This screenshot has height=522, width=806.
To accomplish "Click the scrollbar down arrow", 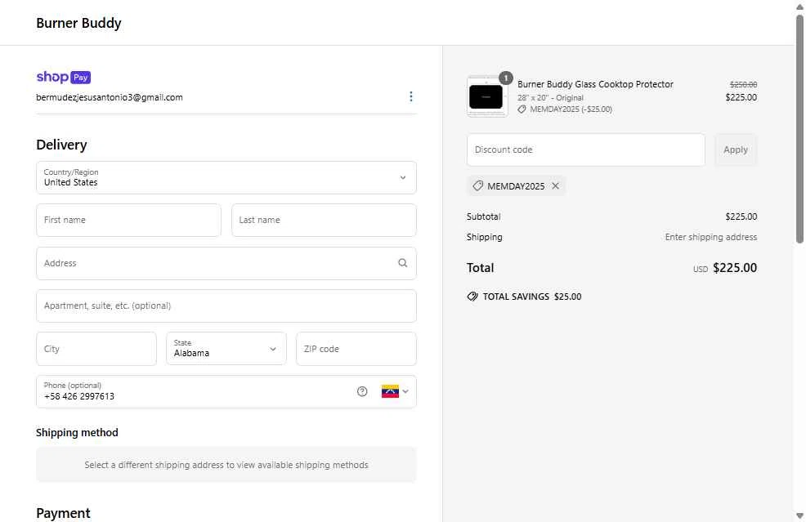I will 799,515.
